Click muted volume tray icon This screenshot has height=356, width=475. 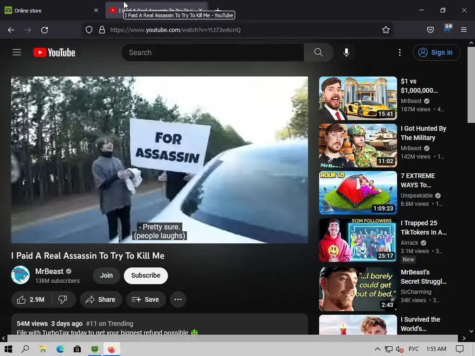[399, 350]
